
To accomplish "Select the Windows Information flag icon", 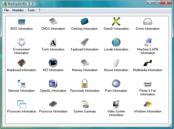I will pos(148,104).
